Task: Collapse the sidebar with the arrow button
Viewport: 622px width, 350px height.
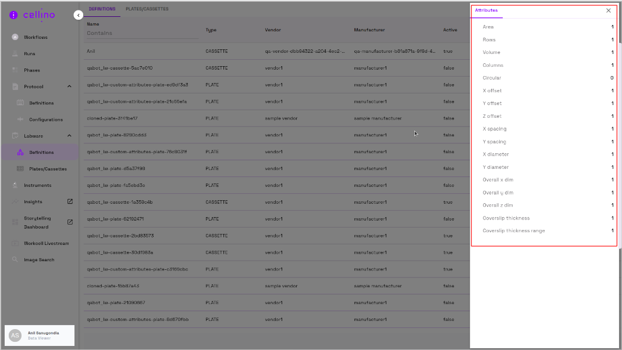Action: (x=79, y=15)
